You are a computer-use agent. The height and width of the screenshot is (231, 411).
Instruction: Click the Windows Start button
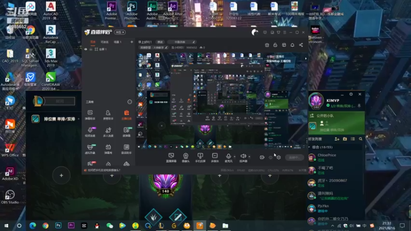coord(6,225)
